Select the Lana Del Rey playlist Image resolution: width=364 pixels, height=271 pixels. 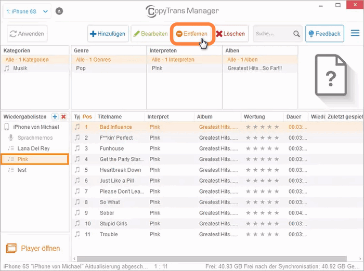click(35, 148)
